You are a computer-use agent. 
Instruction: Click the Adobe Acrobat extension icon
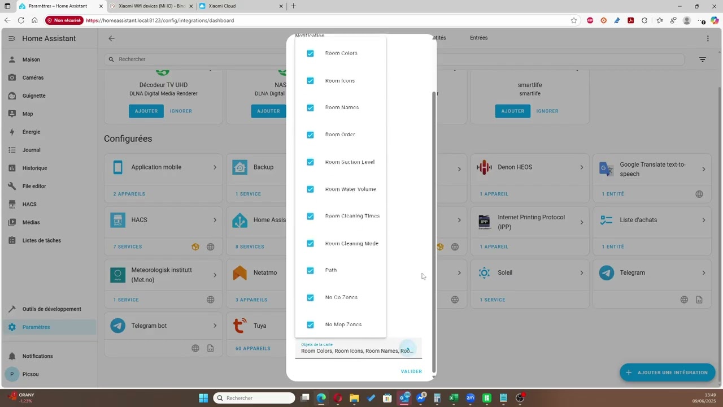[630, 20]
